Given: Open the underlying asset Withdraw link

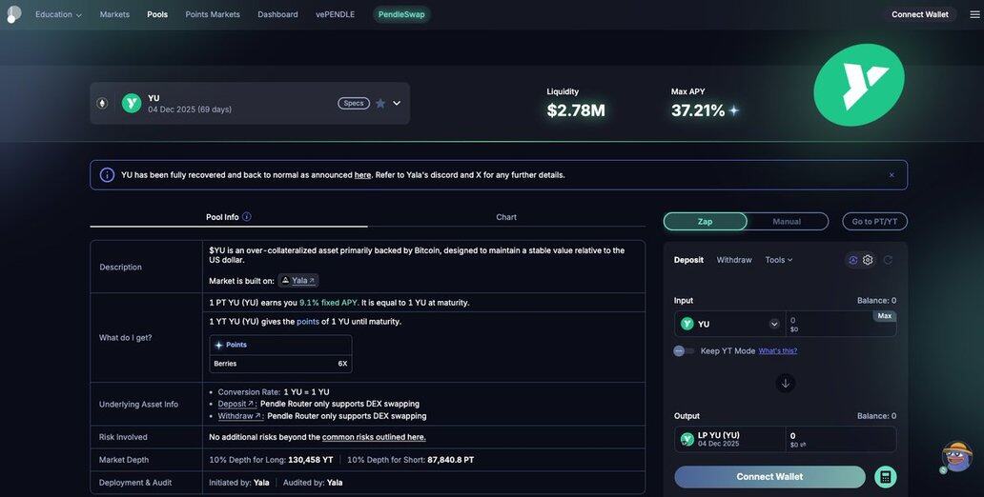Looking at the screenshot, I should 239,416.
